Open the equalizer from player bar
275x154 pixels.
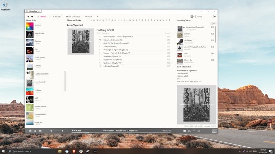tap(184, 131)
